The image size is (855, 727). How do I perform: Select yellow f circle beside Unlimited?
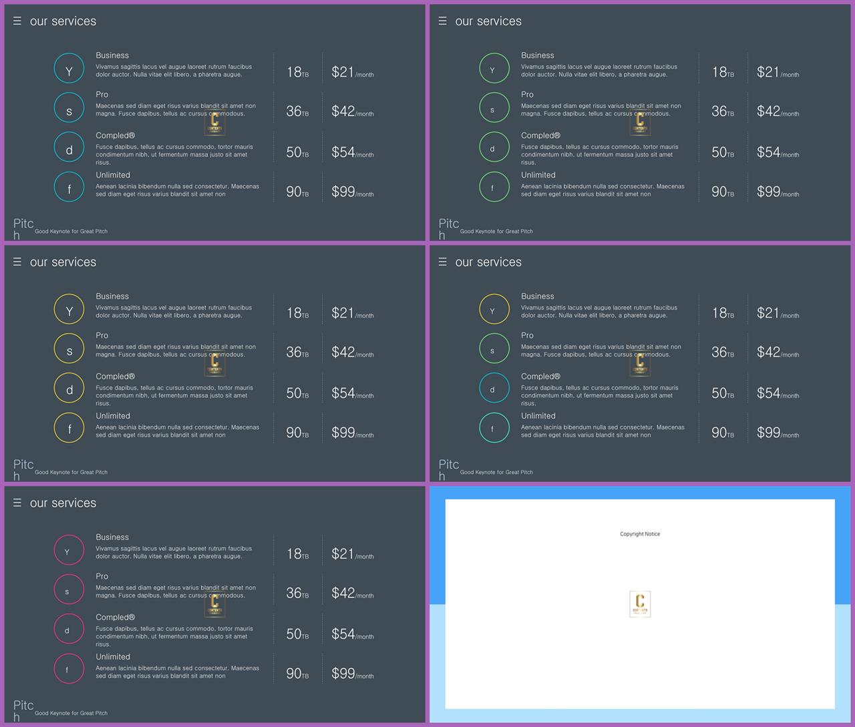69,427
